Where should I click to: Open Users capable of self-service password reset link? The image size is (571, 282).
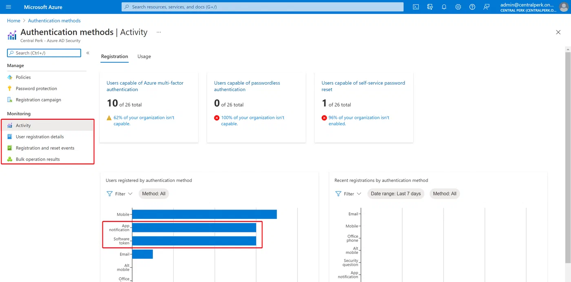(363, 86)
